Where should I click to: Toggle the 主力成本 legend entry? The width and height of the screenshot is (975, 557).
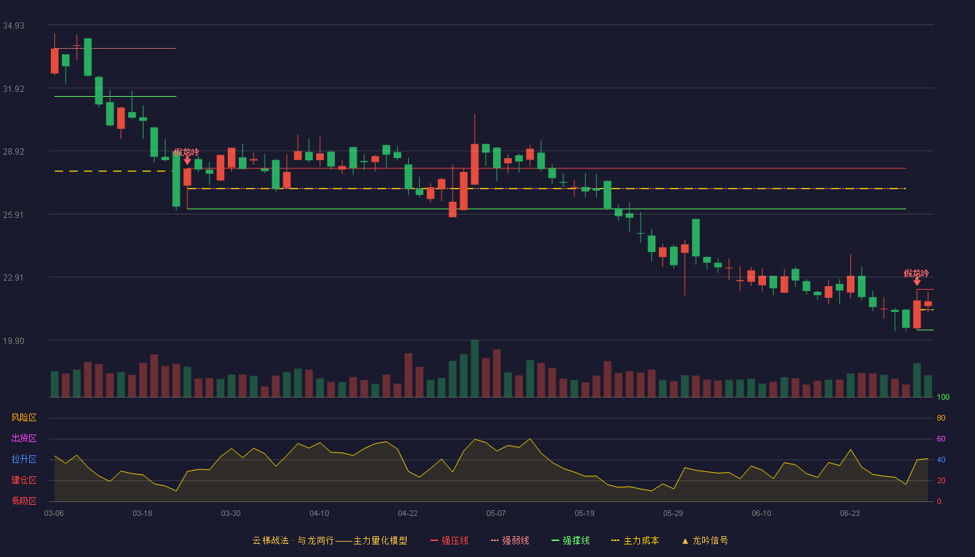635,540
